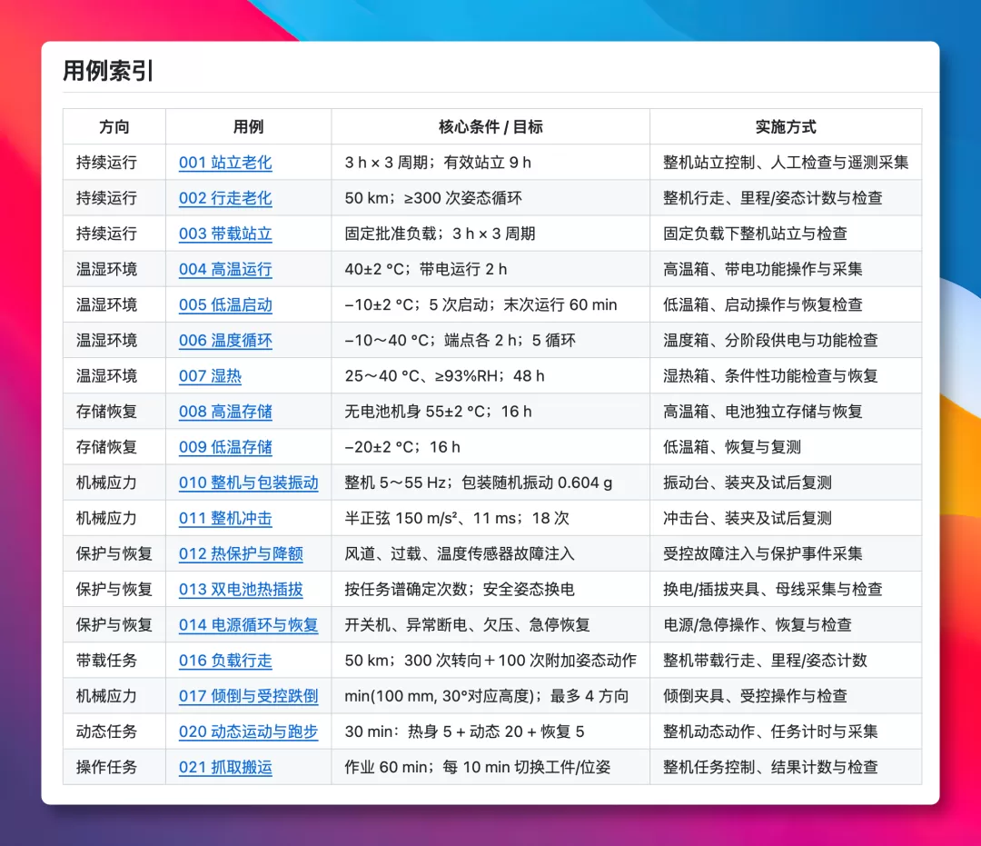
Task: Follow the 016 负载行走 link
Action: click(x=225, y=662)
